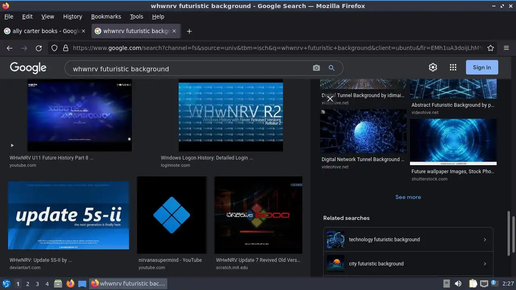
Task: Open the File menu
Action: click(8, 17)
